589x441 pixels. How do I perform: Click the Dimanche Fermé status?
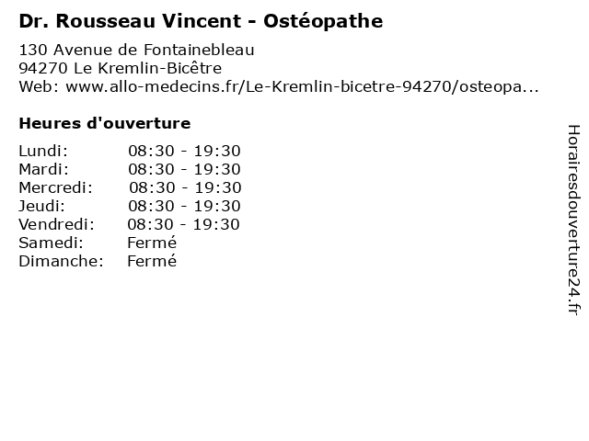(152, 261)
